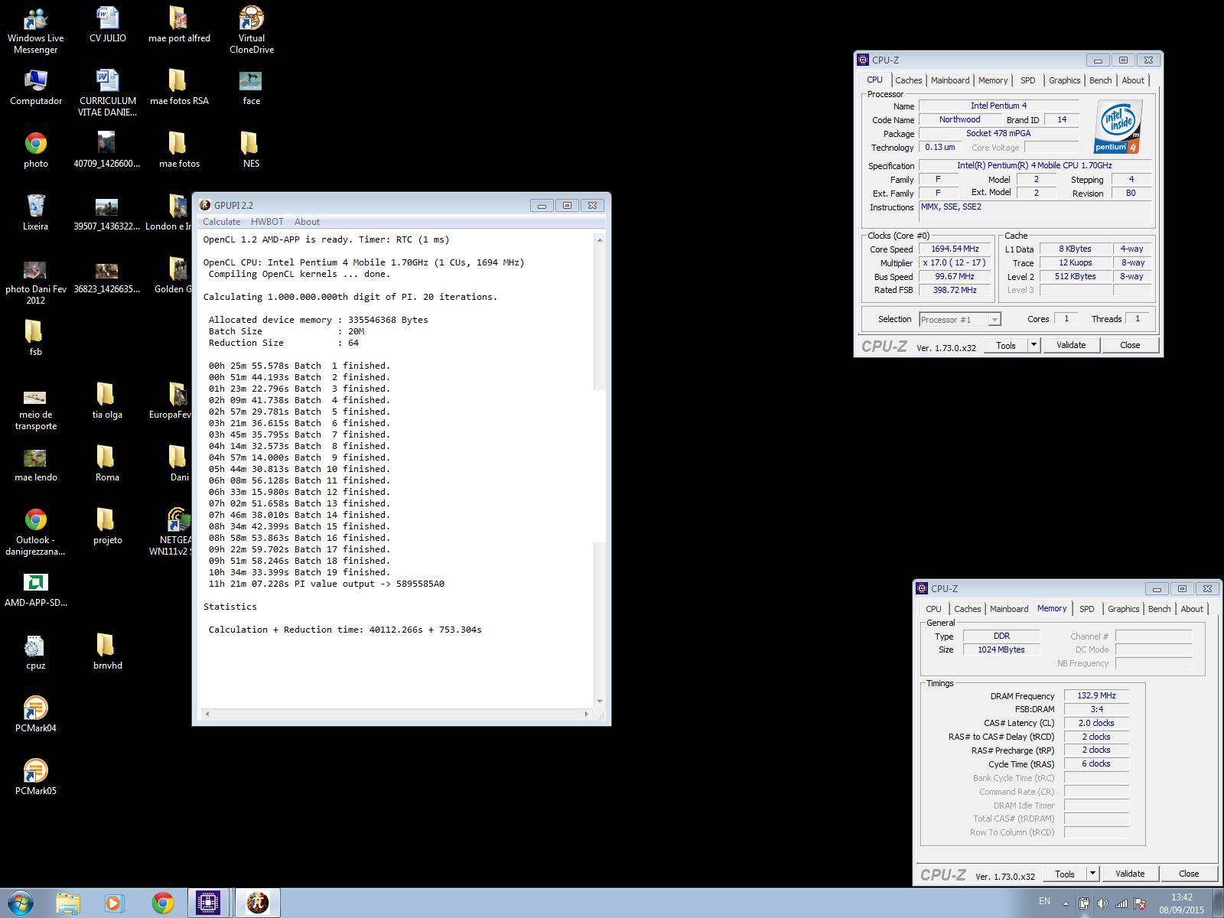Viewport: 1224px width, 918px height.
Task: Show hidden system tray icons
Action: (x=1066, y=903)
